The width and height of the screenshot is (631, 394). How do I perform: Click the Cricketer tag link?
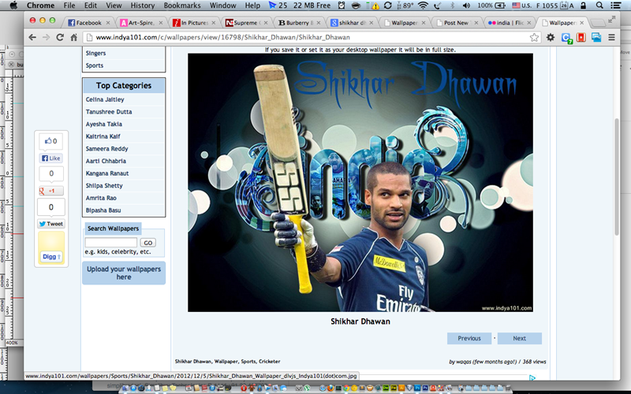[269, 362]
